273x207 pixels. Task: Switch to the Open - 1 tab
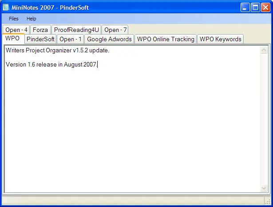click(70, 39)
